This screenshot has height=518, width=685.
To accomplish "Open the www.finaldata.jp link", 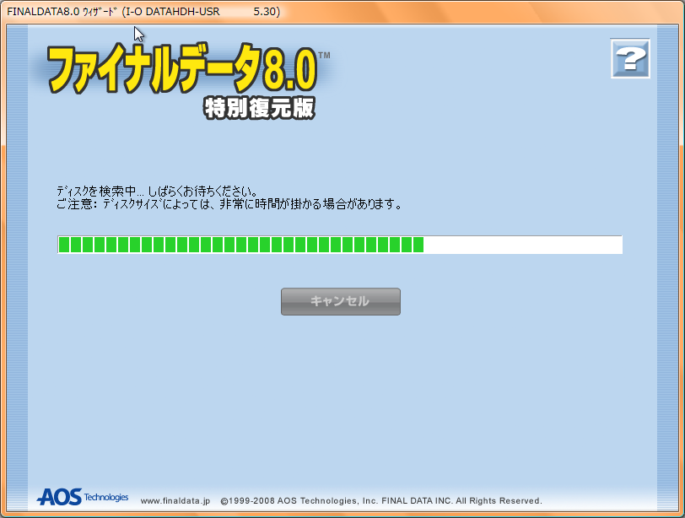I will click(175, 501).
